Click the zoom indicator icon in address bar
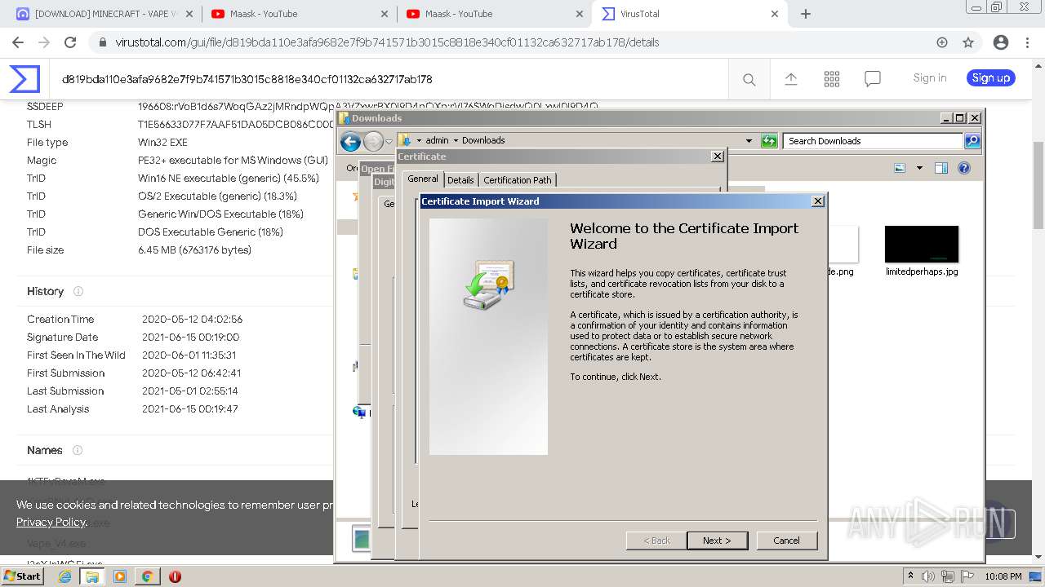 click(x=942, y=42)
